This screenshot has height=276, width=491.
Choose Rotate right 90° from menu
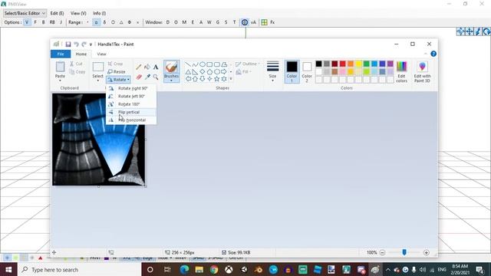coord(131,88)
